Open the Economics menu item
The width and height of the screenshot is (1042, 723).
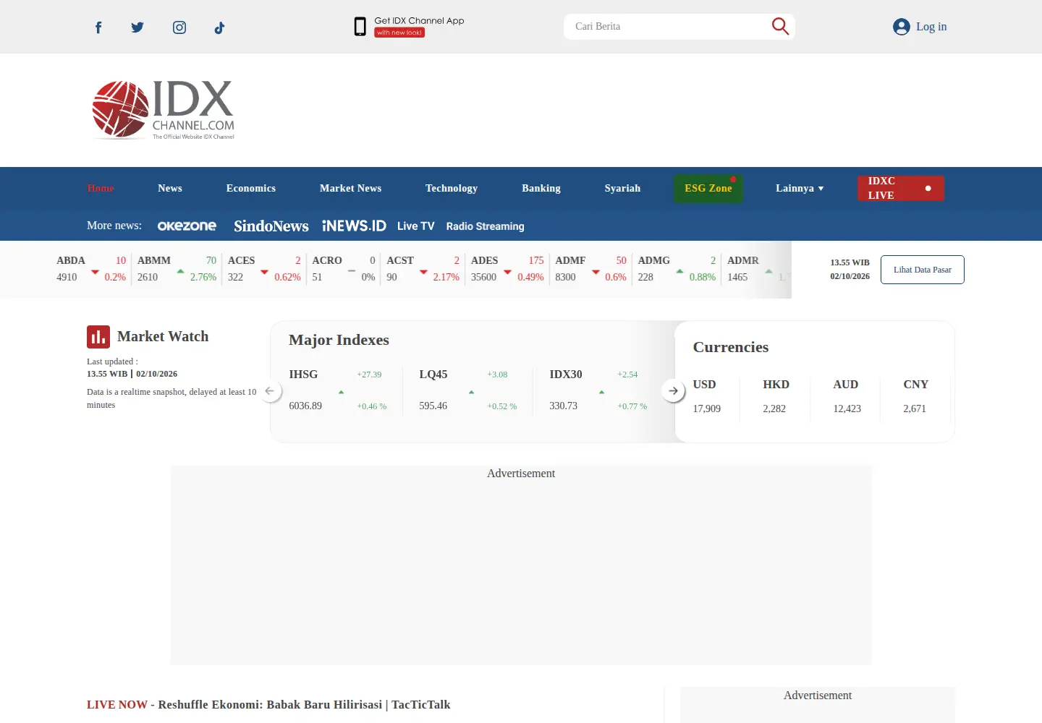[251, 188]
